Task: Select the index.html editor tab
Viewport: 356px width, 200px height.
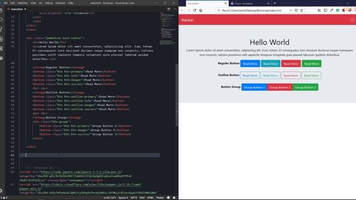Action: pyautogui.click(x=17, y=9)
